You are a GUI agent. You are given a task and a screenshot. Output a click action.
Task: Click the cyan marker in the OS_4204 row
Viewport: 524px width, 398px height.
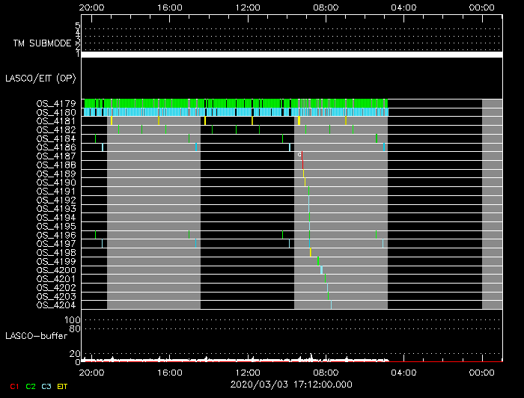click(331, 304)
